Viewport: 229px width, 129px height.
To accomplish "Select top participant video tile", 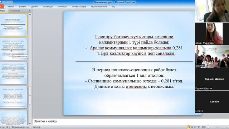I will click(212, 11).
